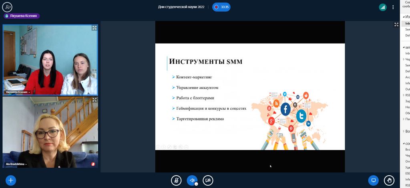Click the Google+ logo in the slide
Image resolution: width=410 pixels, height=188 pixels.
click(x=272, y=121)
